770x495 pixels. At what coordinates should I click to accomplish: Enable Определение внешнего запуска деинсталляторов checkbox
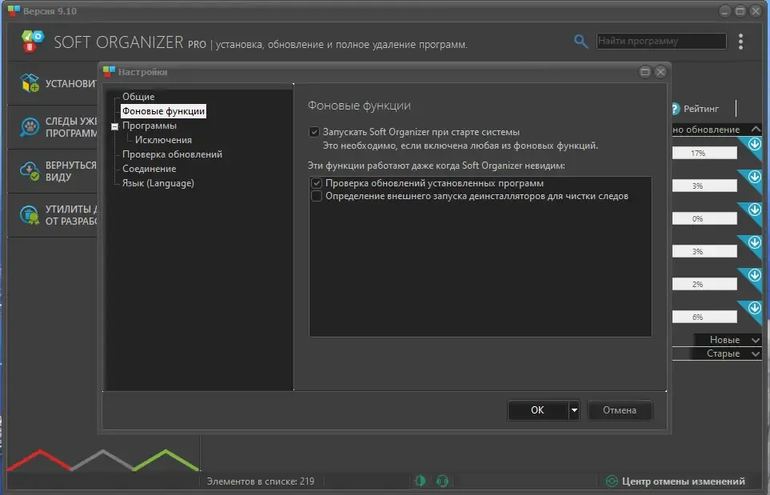[x=317, y=197]
